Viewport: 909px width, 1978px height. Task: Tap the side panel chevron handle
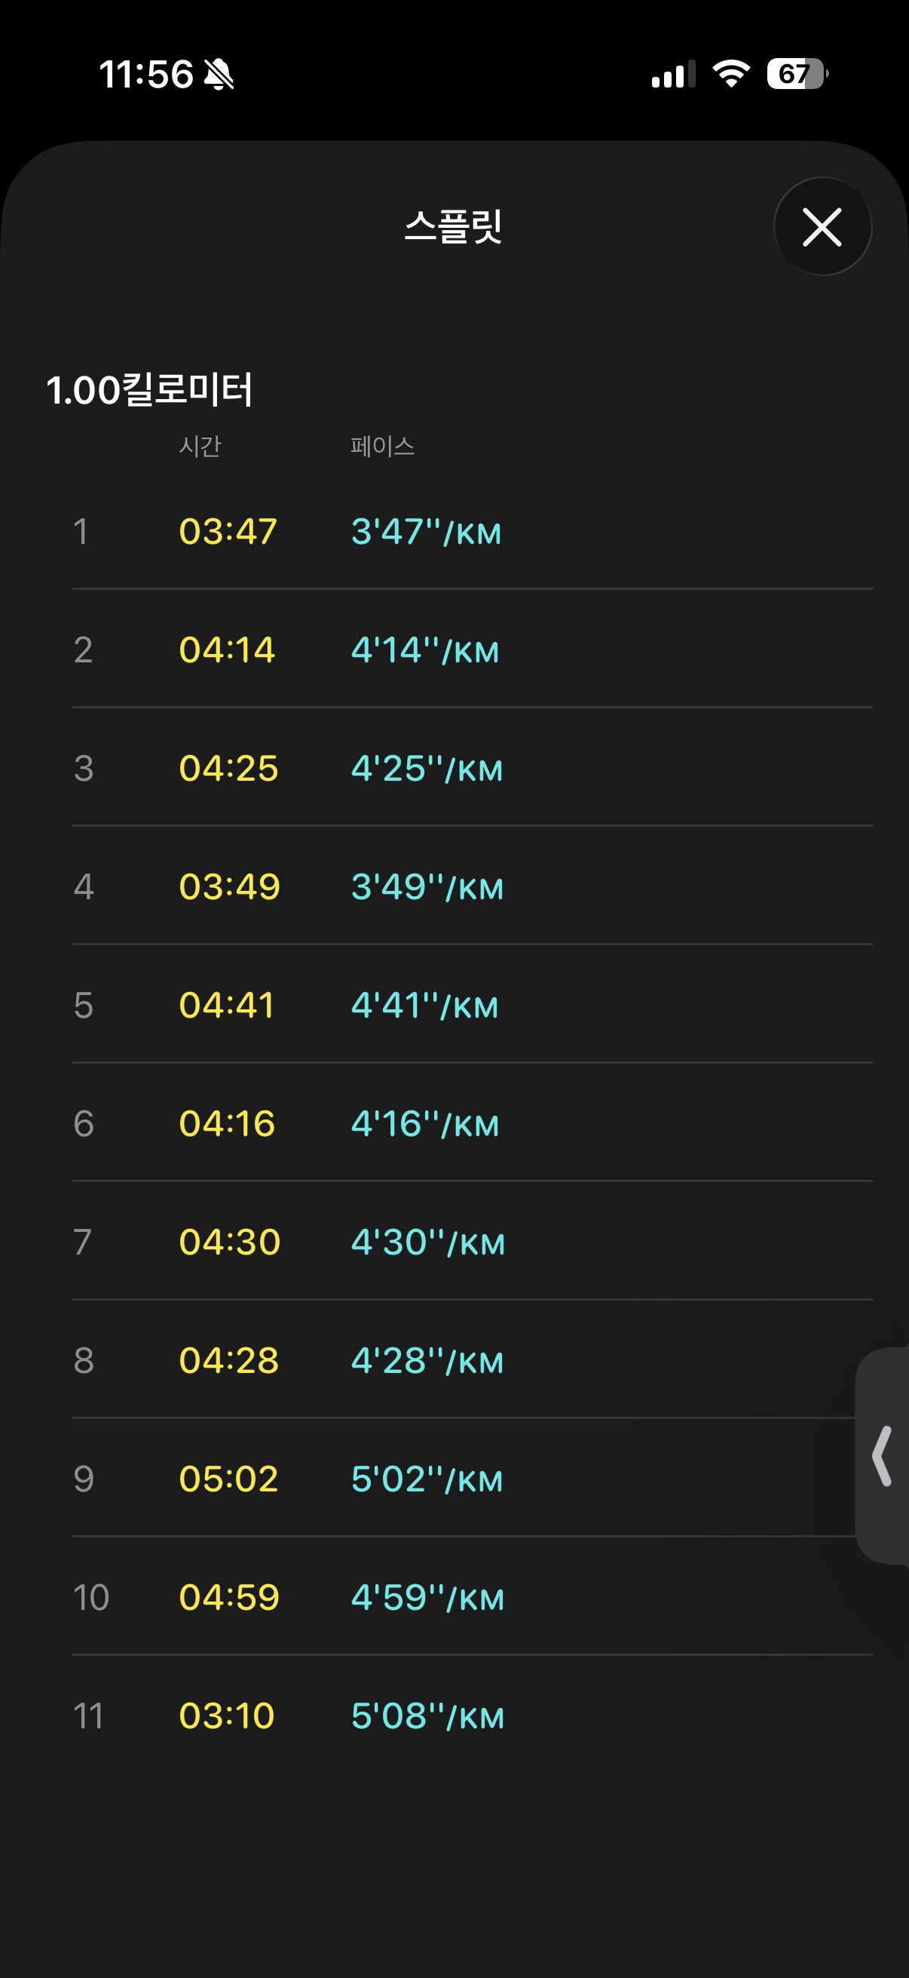tap(883, 1456)
